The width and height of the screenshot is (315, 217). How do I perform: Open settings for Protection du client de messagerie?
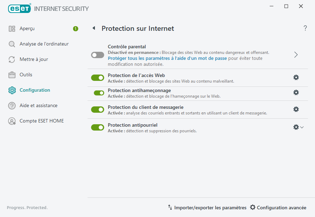(x=296, y=109)
